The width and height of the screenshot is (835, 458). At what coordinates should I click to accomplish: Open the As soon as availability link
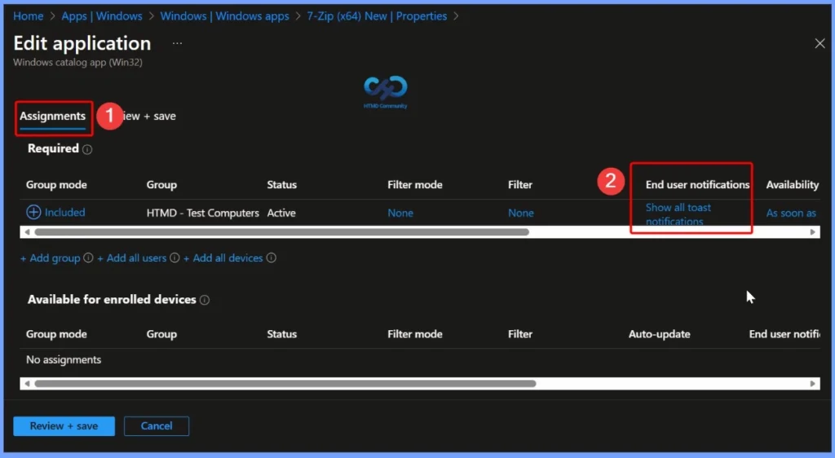coord(791,213)
